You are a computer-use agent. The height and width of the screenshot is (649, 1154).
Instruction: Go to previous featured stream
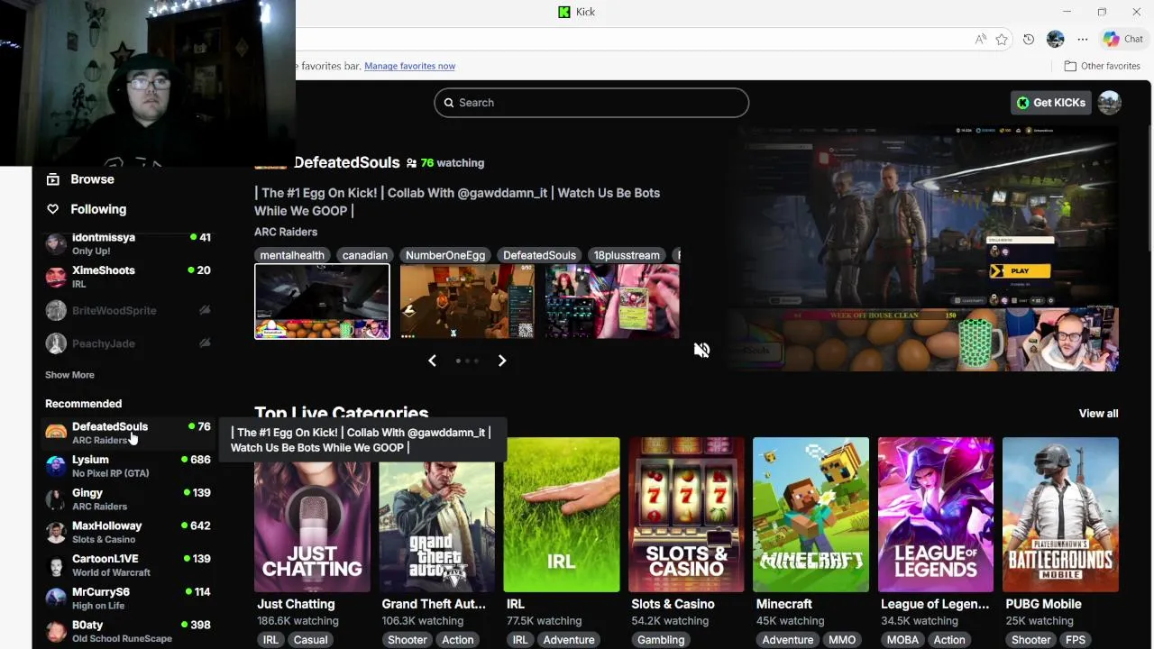pyautogui.click(x=432, y=361)
